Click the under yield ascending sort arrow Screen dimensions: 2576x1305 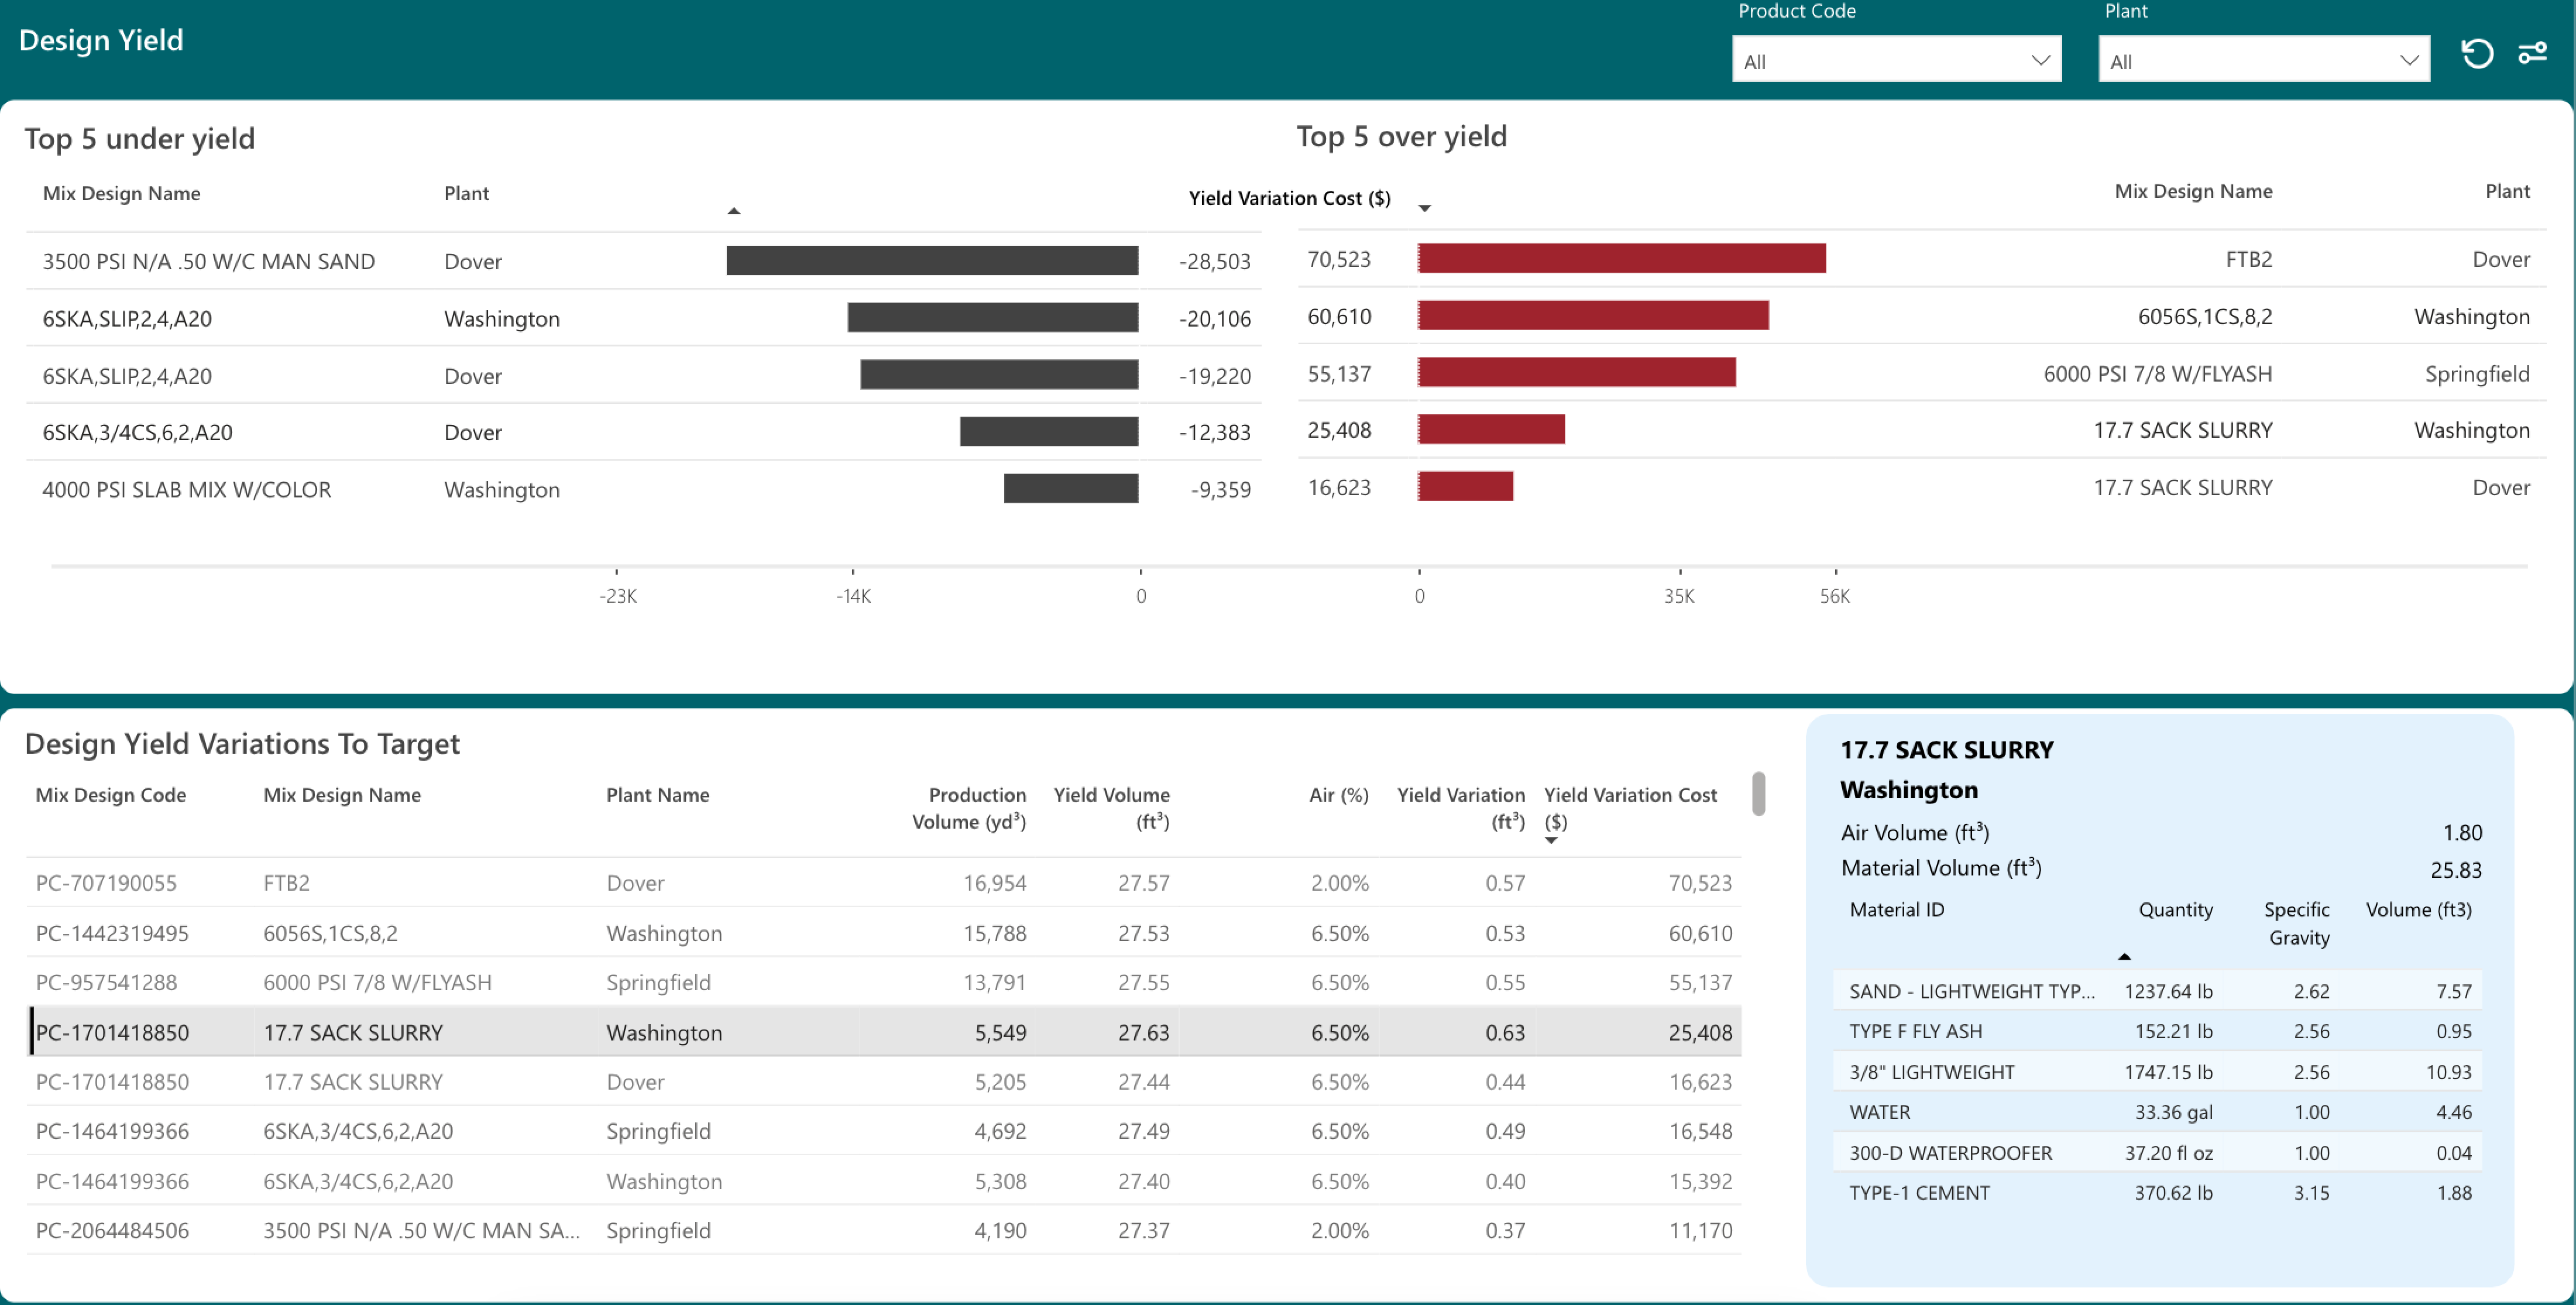[x=733, y=211]
